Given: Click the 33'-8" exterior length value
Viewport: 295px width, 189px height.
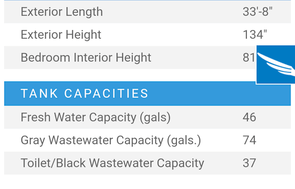Looking at the screenshot, I should (x=257, y=12).
